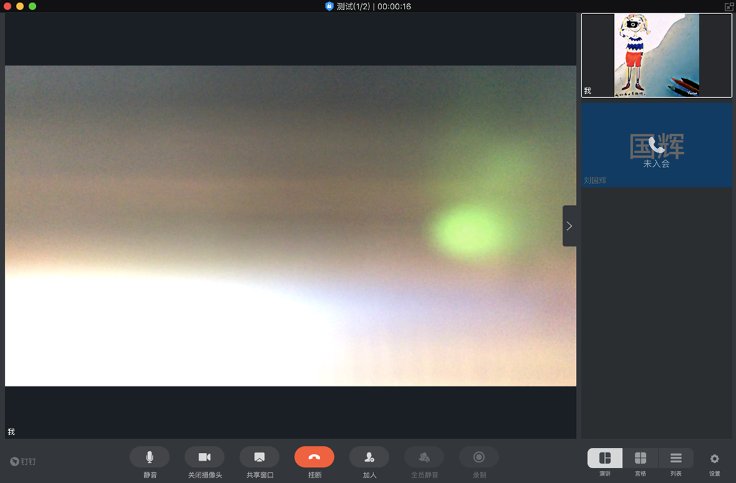Click the blue shield security icon

329,6
